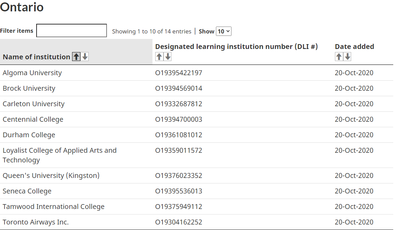This screenshot has height=230, width=396.
Task: Sort DLI number column descending
Action: (x=168, y=57)
